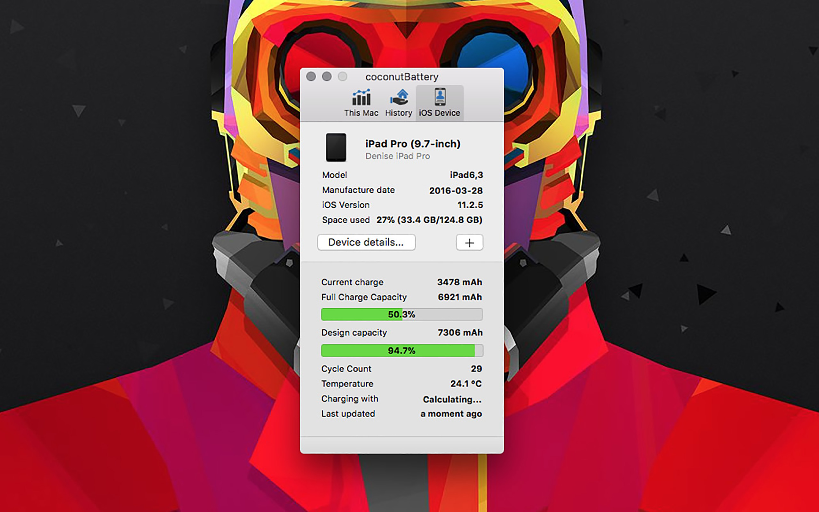This screenshot has width=819, height=512.
Task: Click the Temperature value 24.1 °C
Action: [x=466, y=384]
